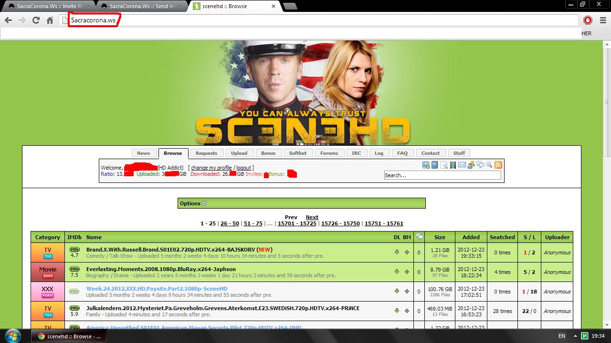611x343 pixels.
Task: Open IMDb badge for Brand.X.With.Russell.Brand
Action: (74, 249)
